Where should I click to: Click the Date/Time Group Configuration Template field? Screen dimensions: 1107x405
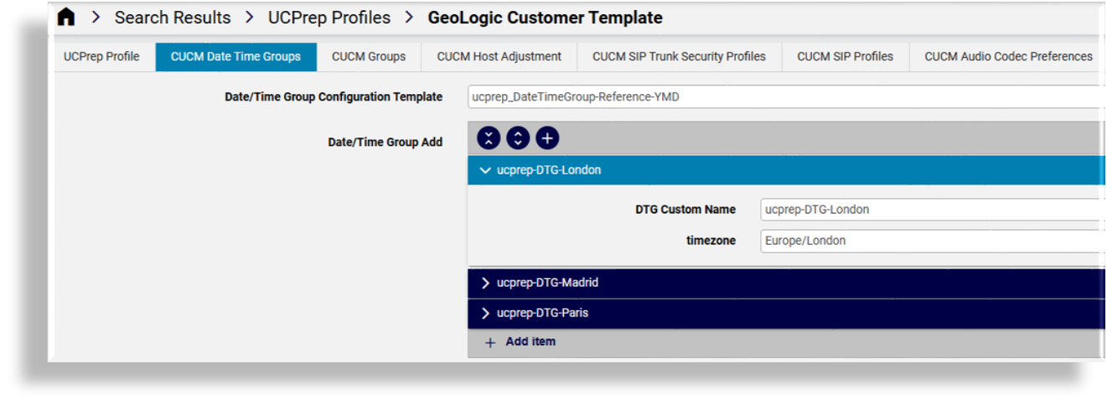[x=784, y=97]
